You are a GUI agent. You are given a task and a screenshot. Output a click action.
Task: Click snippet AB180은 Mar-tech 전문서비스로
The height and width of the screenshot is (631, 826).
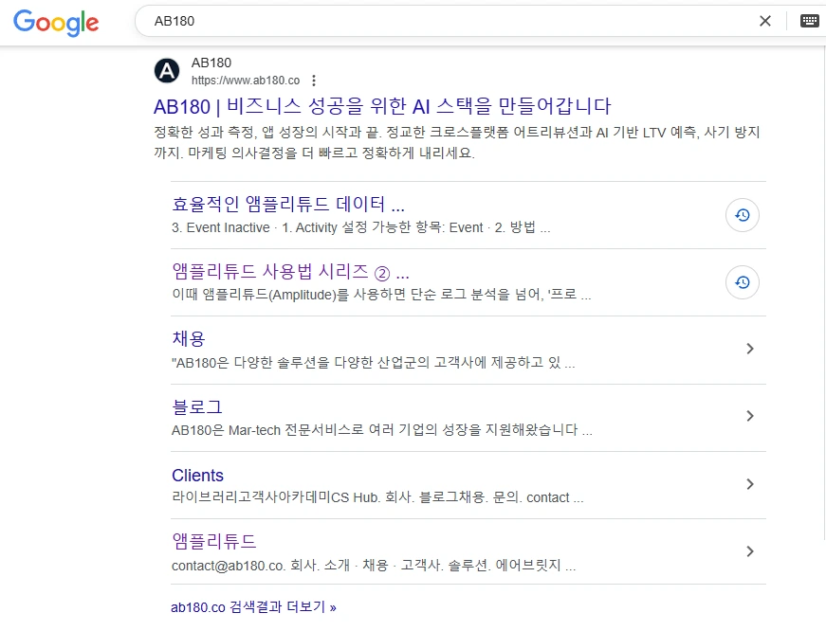pyautogui.click(x=382, y=430)
